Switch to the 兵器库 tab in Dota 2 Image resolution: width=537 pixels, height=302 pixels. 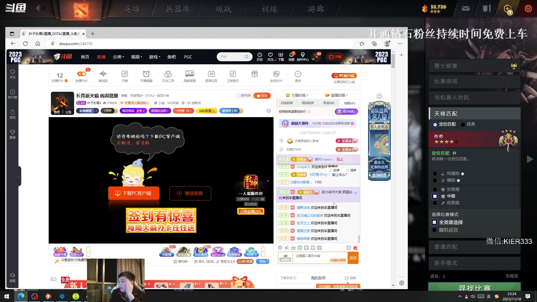click(x=177, y=9)
